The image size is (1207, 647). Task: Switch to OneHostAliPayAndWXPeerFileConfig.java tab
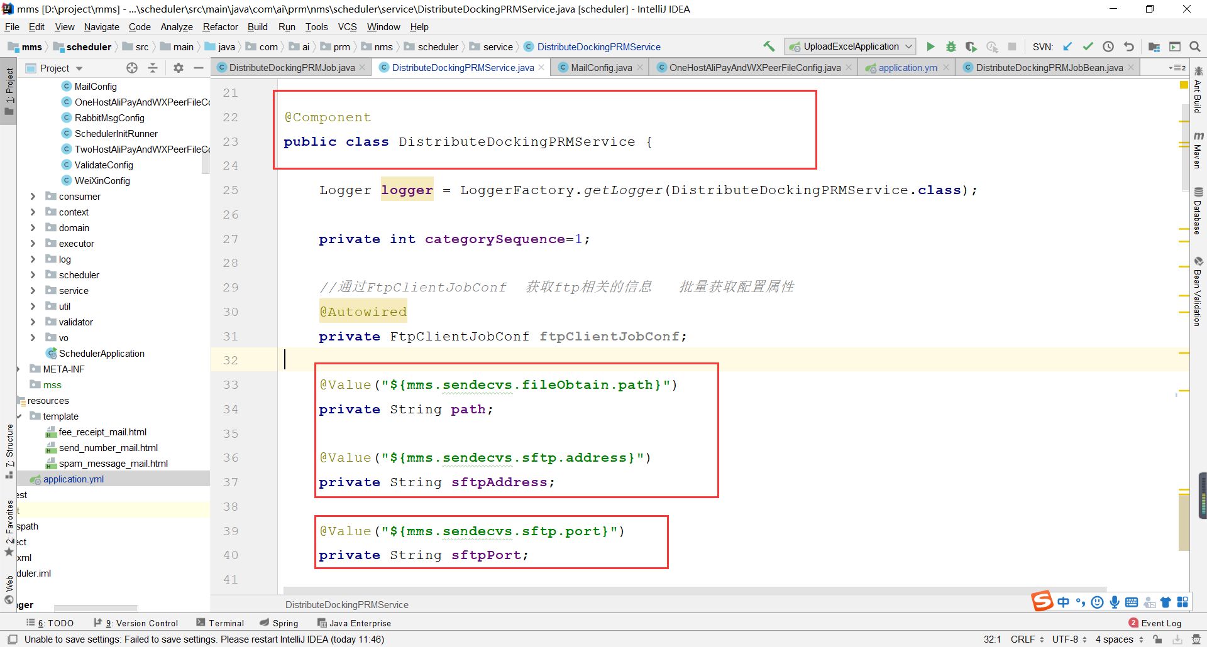[x=754, y=68]
